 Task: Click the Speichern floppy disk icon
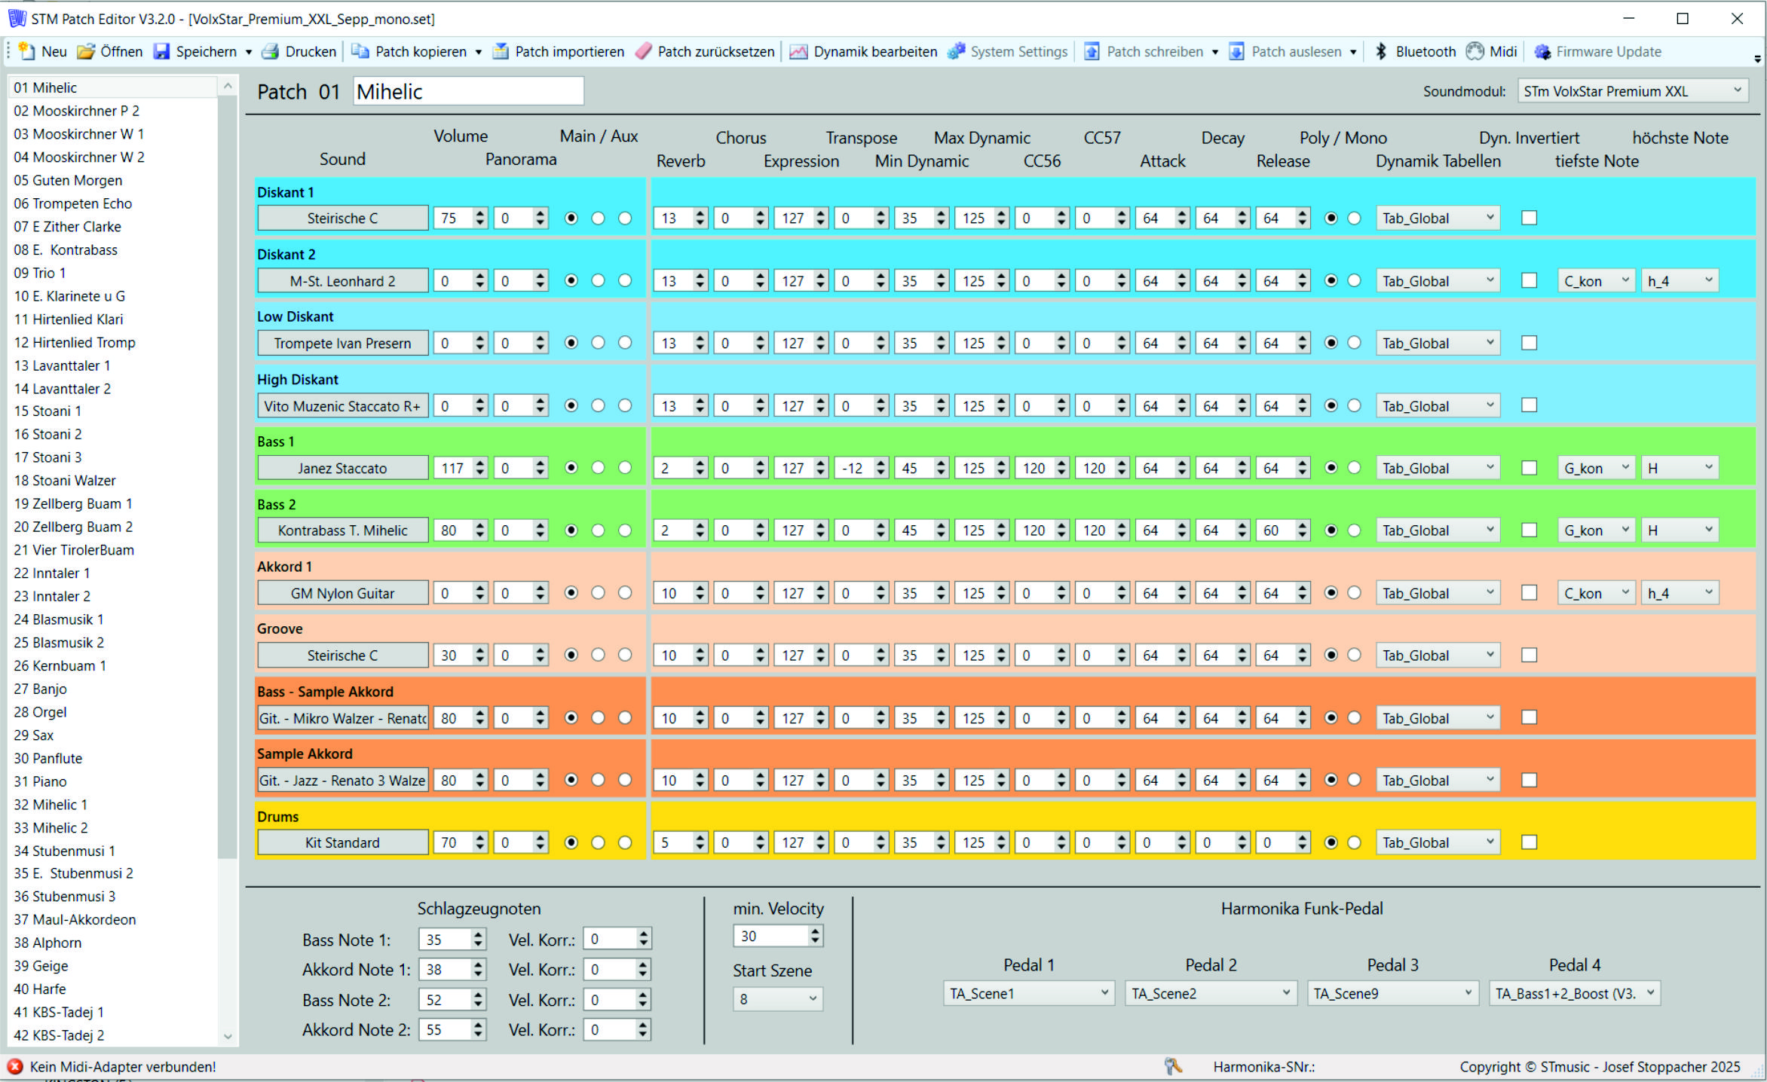tap(161, 51)
